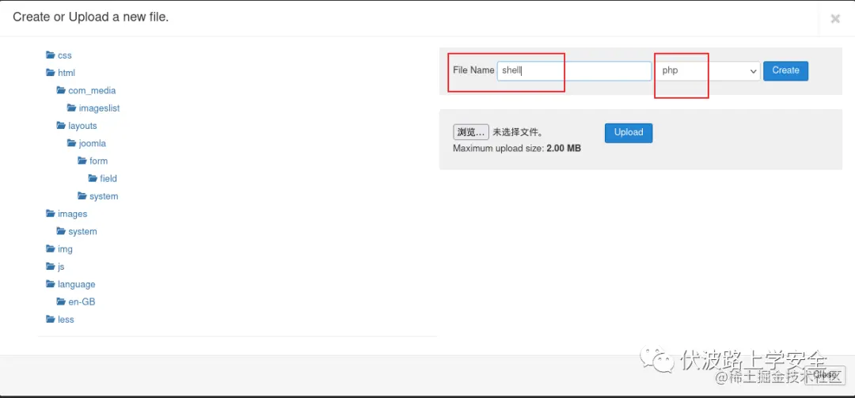The image size is (855, 398).
Task: Select the js folder label
Action: tap(61, 267)
